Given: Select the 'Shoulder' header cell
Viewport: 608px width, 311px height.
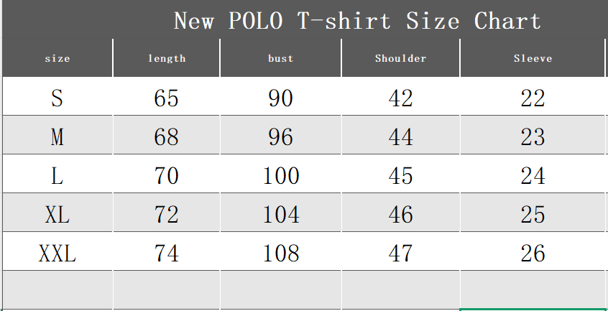Looking at the screenshot, I should 401,58.
